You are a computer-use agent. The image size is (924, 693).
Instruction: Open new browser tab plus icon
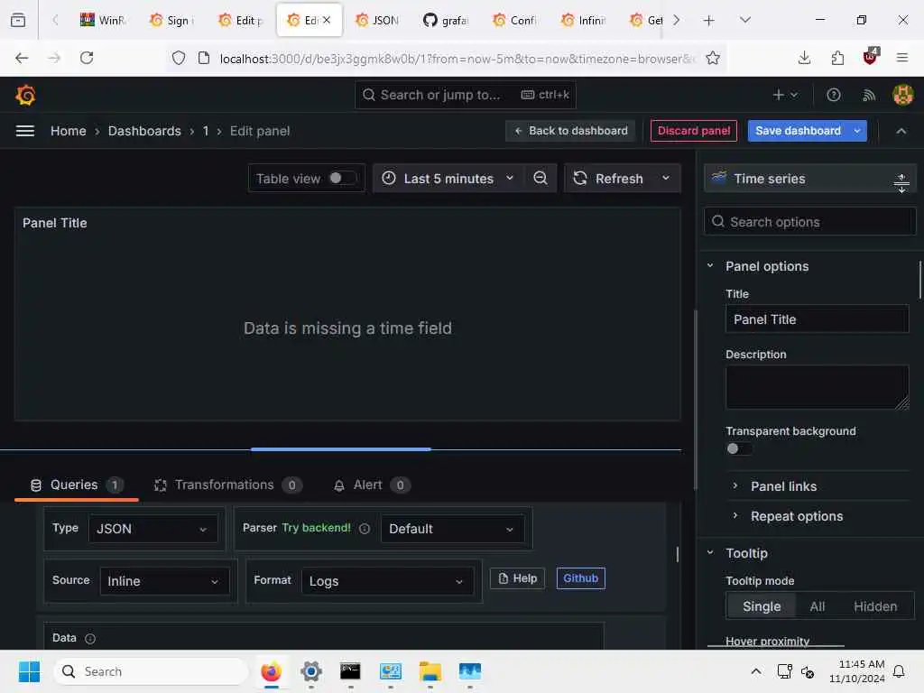[x=709, y=20]
